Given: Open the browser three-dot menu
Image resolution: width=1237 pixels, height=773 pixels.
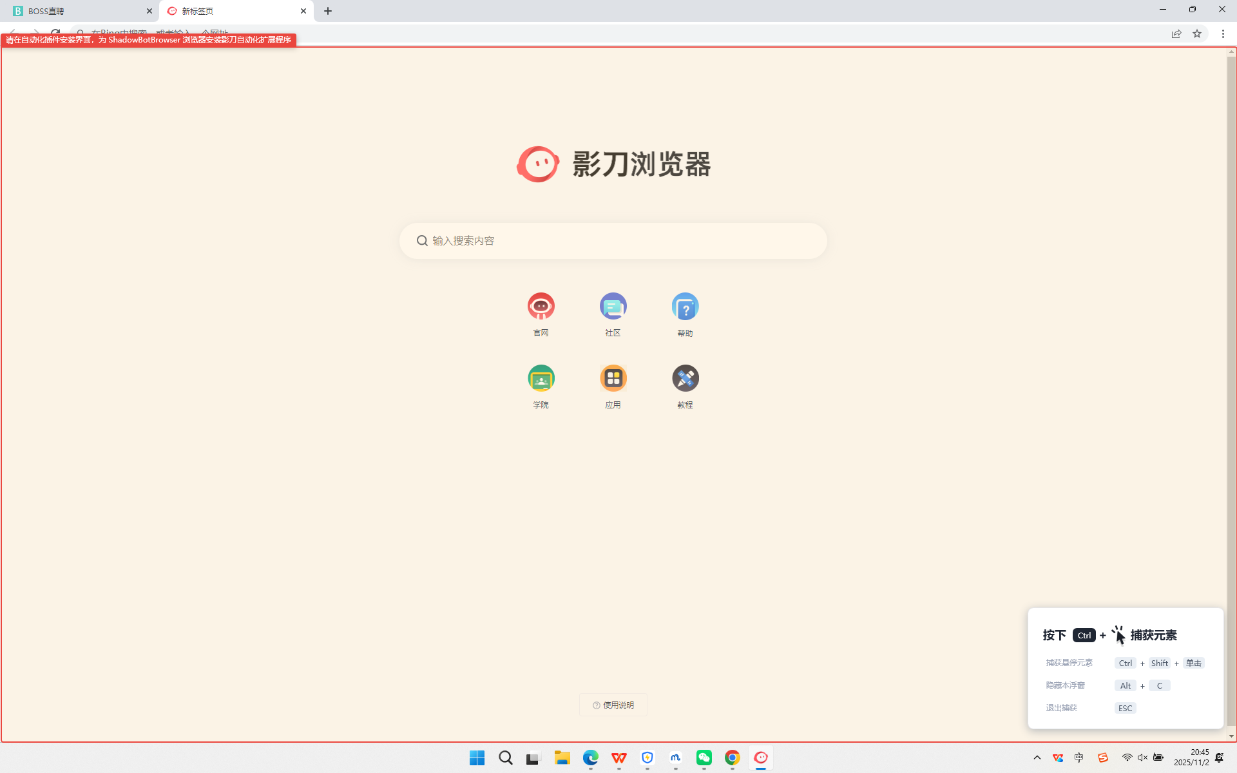Looking at the screenshot, I should pos(1223,33).
